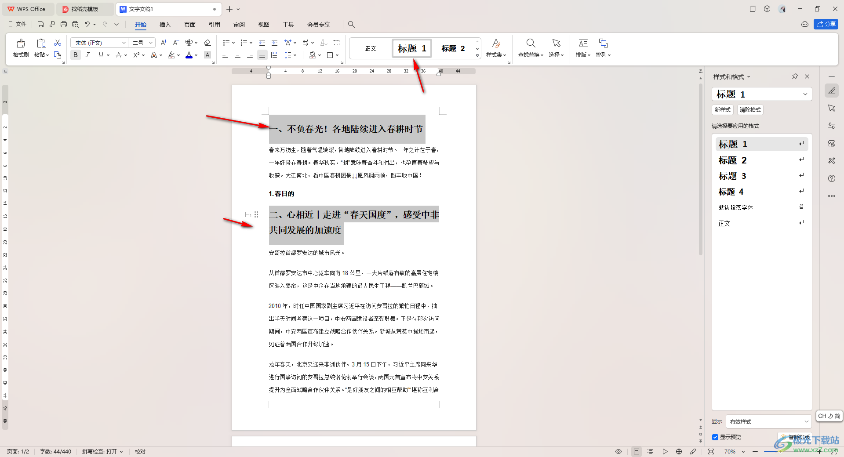Switch to web layout globe view

point(679,451)
